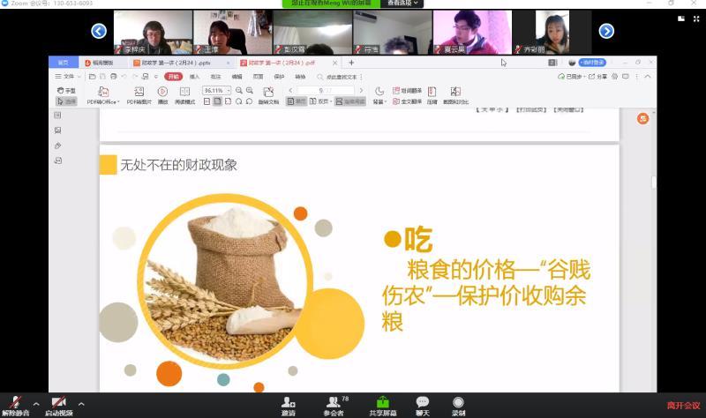Open the 背景 background dropdown
Viewport: 706px width, 418px height.
click(x=379, y=95)
